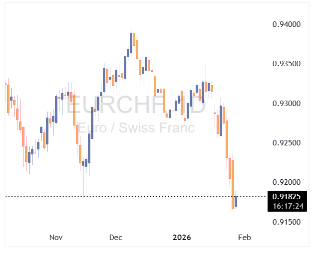This screenshot has width=314, height=253.
Task: Click the 0.93500 price axis label
Action: pos(286,64)
